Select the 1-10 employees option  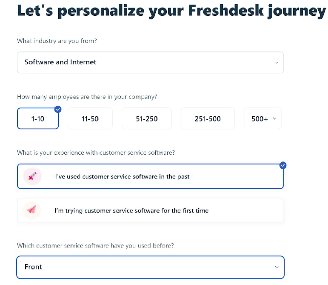(x=37, y=119)
